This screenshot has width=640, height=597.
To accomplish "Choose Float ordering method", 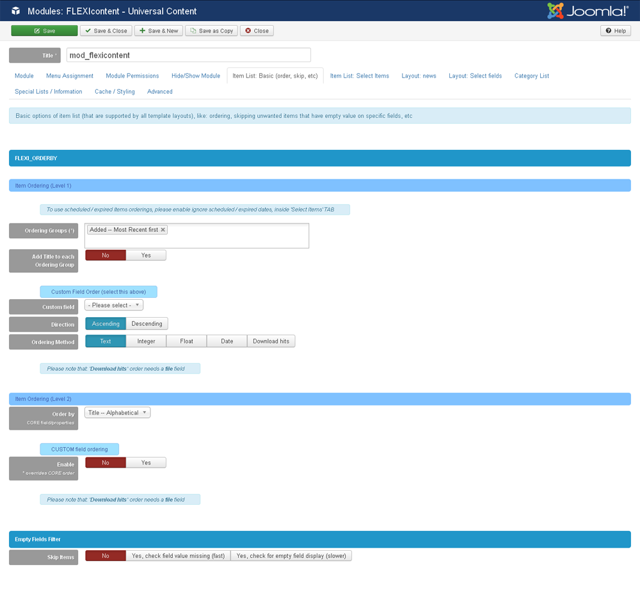I will [186, 341].
